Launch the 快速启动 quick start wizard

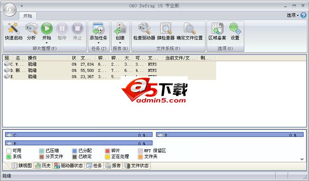pos(14,31)
